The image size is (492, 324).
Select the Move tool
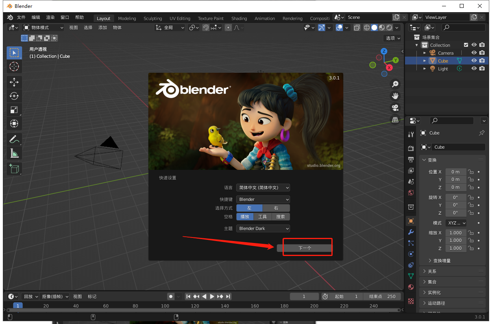pos(14,82)
